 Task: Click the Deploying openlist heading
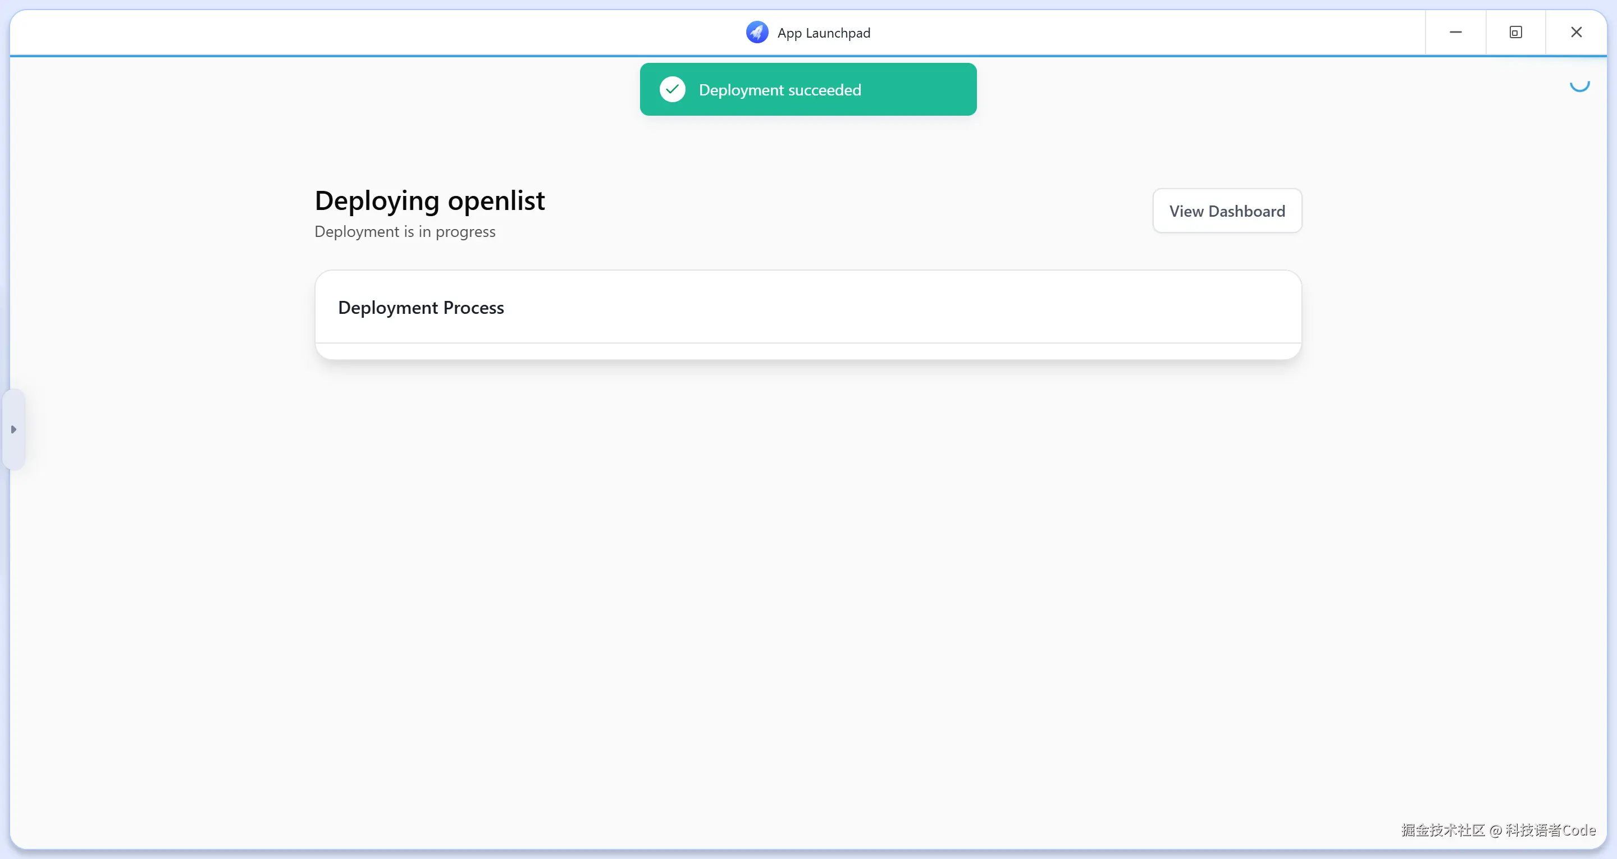[430, 201]
